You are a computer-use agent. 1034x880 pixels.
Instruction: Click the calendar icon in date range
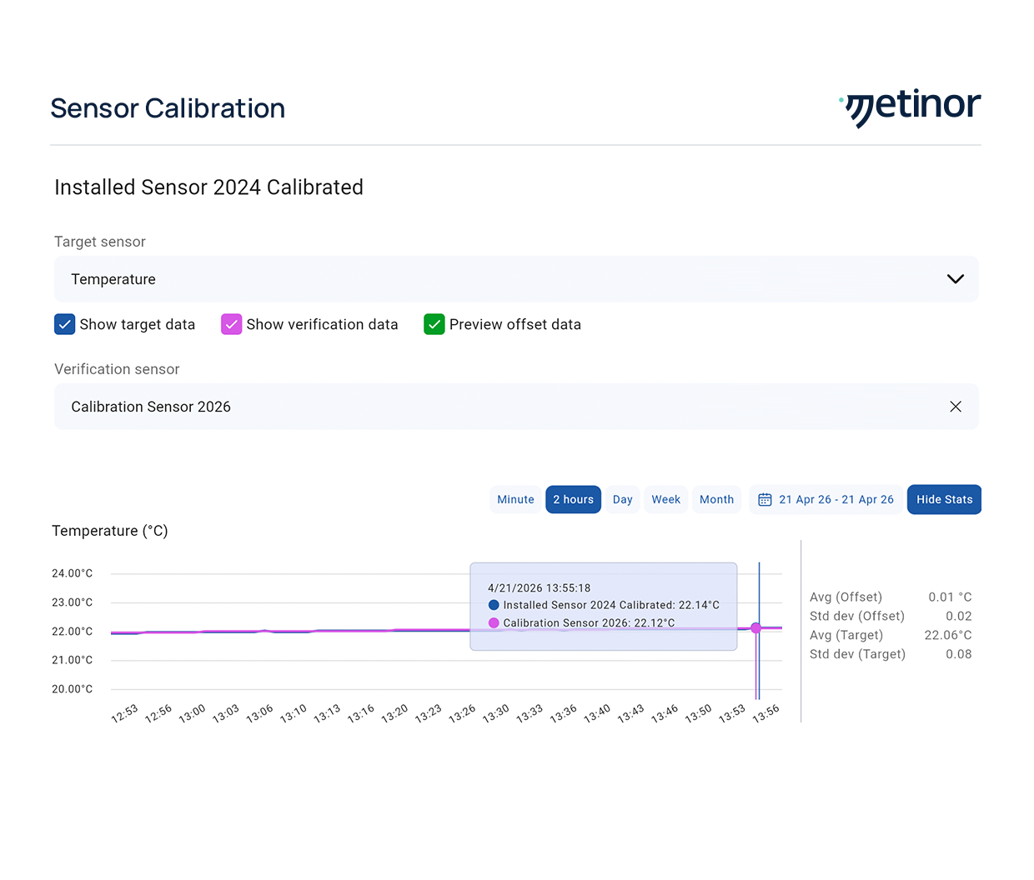click(x=764, y=500)
